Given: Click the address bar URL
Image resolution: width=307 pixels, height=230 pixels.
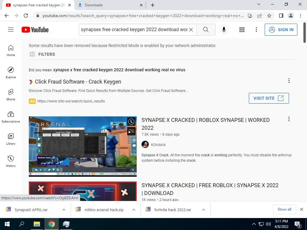Looking at the screenshot, I should tap(143, 16).
